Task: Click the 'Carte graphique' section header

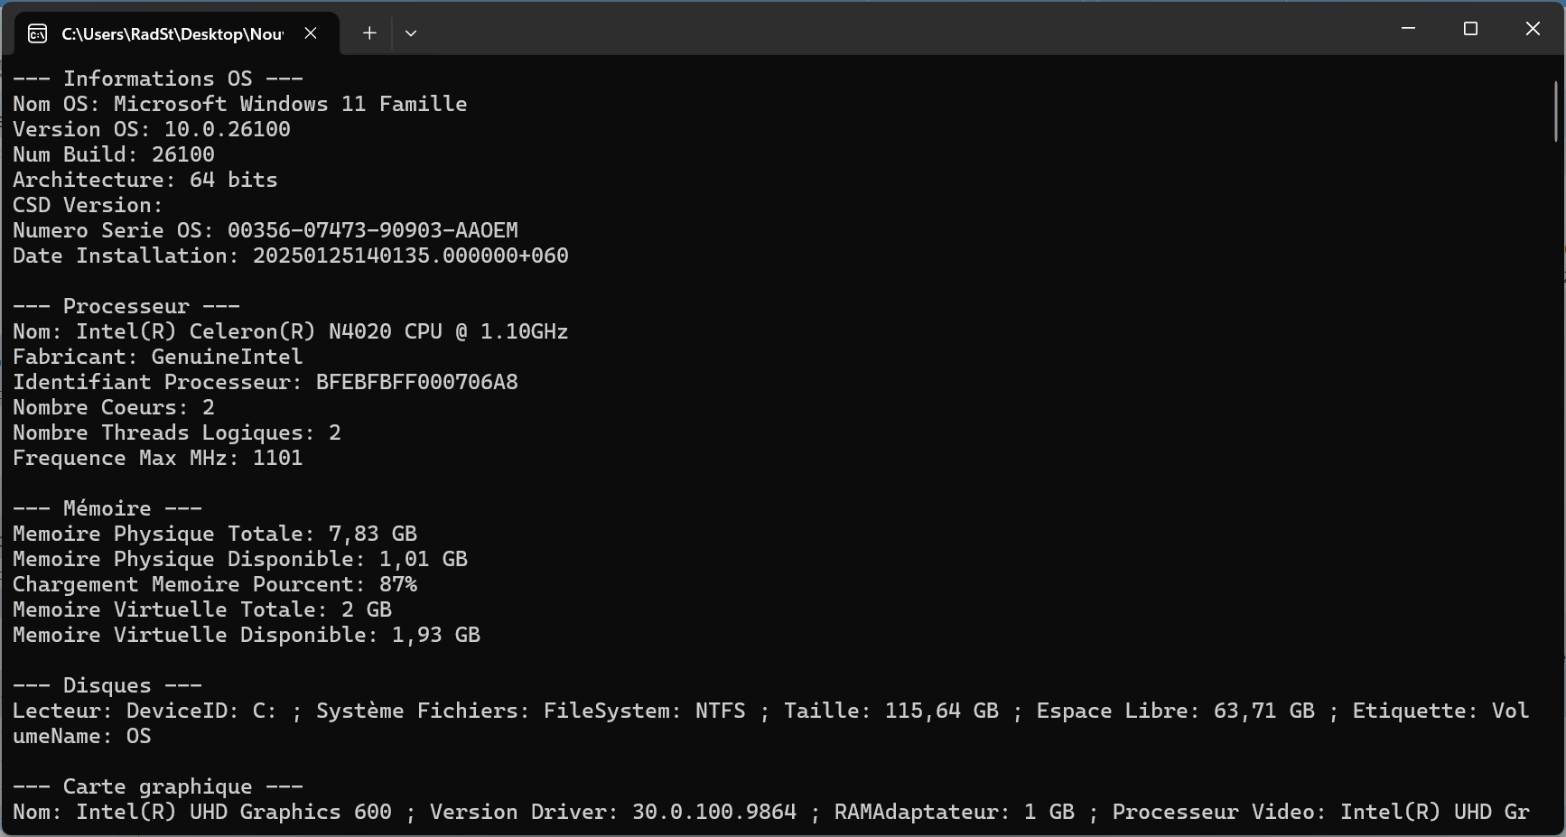Action: 157,786
